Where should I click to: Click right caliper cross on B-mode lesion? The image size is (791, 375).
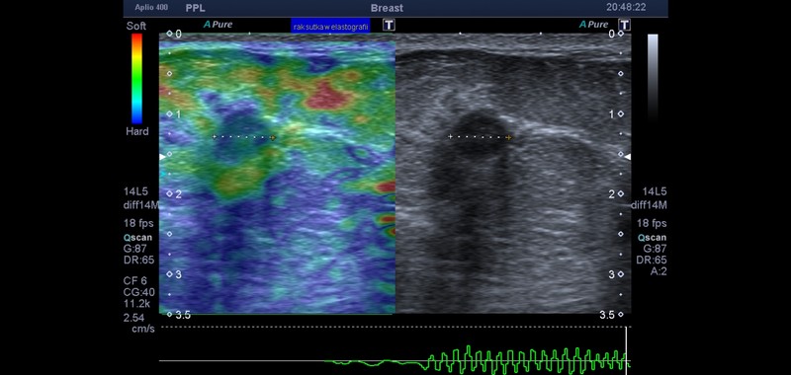pos(508,137)
